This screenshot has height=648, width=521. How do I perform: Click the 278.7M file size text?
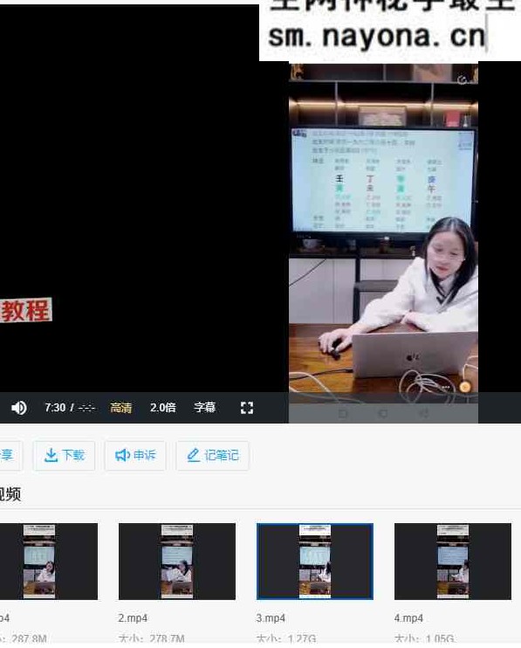pos(167,638)
